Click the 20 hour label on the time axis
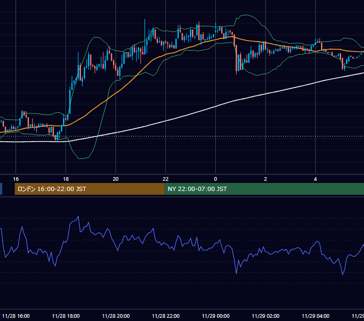 click(116, 179)
